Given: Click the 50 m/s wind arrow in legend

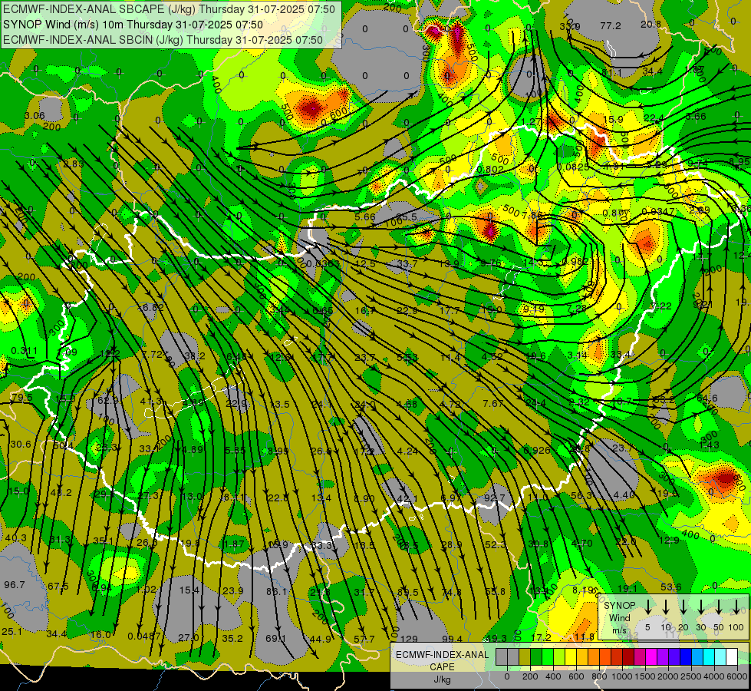Looking at the screenshot, I should (719, 607).
